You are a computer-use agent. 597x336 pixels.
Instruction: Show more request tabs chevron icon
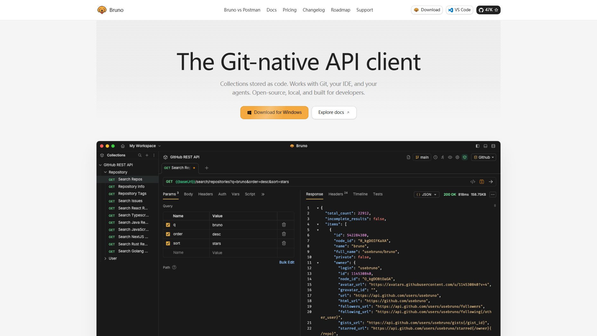click(263, 194)
